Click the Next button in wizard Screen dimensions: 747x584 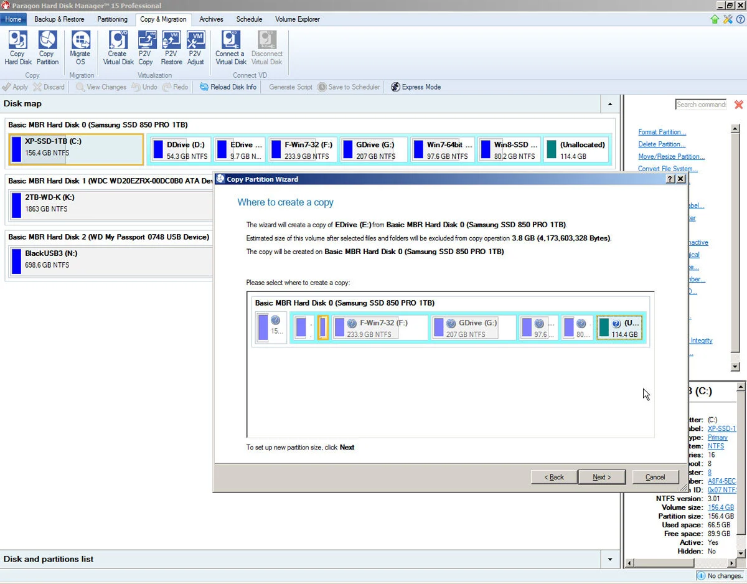[x=601, y=477]
